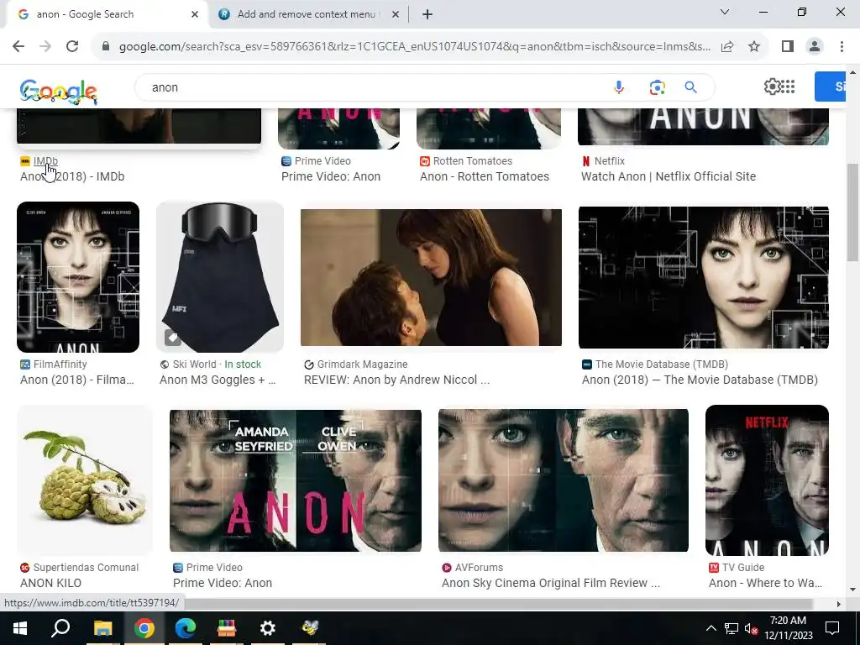Open Chrome's three-dot menu
860x645 pixels.
pos(842,47)
